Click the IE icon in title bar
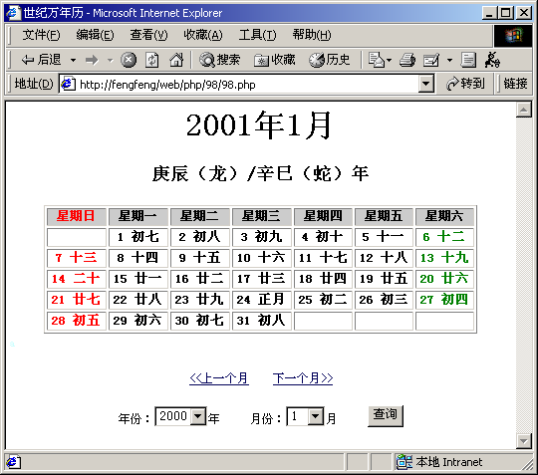The height and width of the screenshot is (475, 538). click(13, 13)
